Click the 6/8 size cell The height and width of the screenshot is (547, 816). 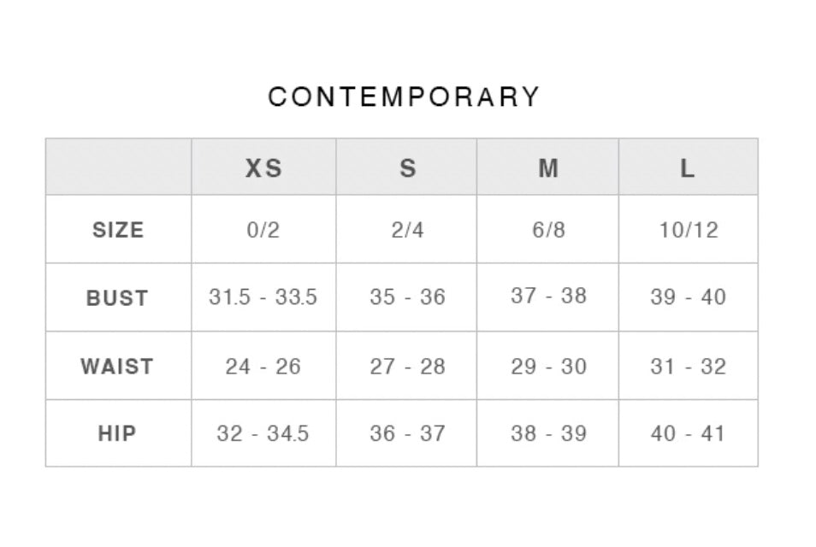tap(548, 230)
